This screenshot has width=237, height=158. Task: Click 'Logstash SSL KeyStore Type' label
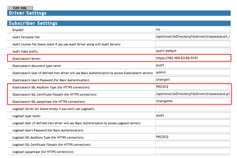pyautogui.click(x=48, y=138)
